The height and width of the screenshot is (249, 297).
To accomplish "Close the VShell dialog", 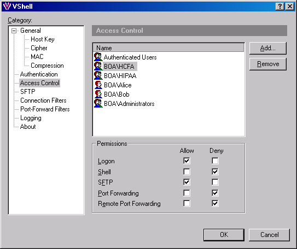I will pos(290,7).
